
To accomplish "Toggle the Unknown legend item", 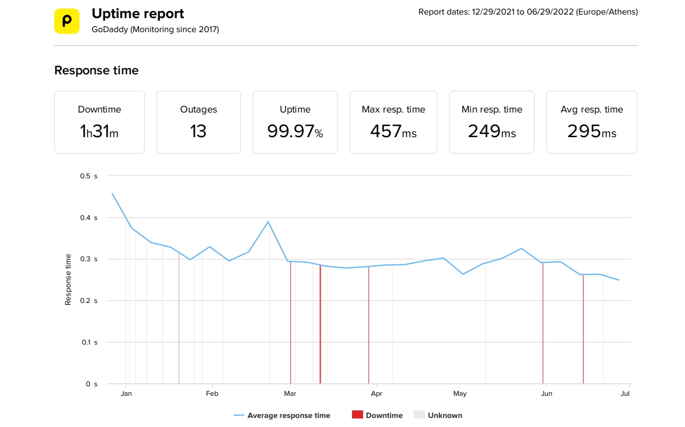I will pyautogui.click(x=438, y=415).
